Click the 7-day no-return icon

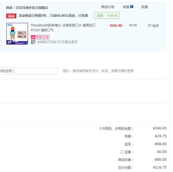33,42
